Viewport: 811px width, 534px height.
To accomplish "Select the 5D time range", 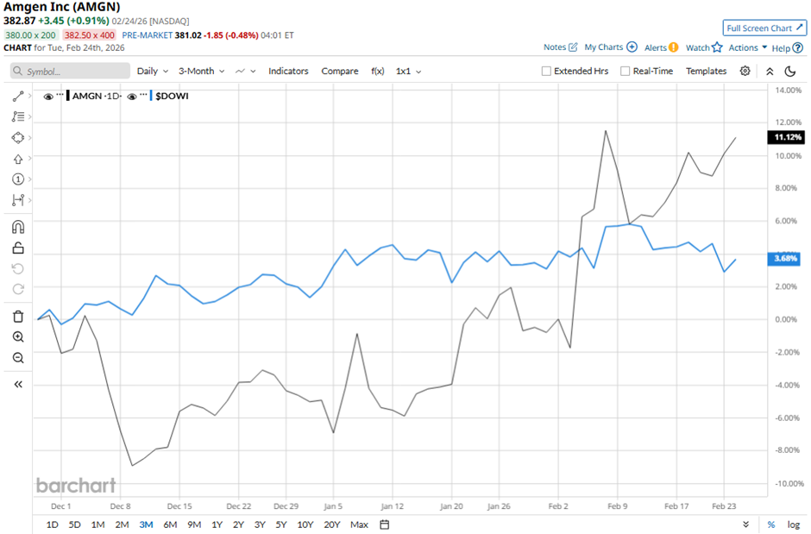I will pyautogui.click(x=74, y=525).
